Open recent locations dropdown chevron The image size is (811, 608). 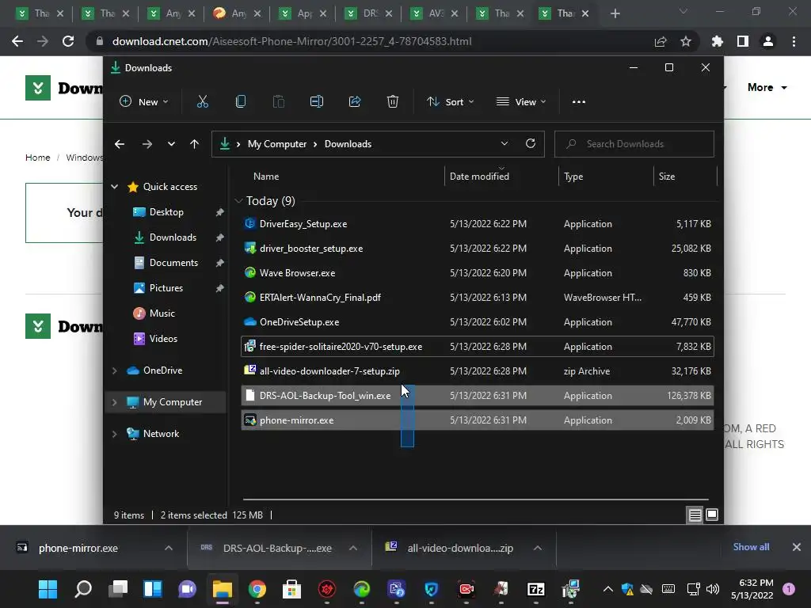coord(171,144)
